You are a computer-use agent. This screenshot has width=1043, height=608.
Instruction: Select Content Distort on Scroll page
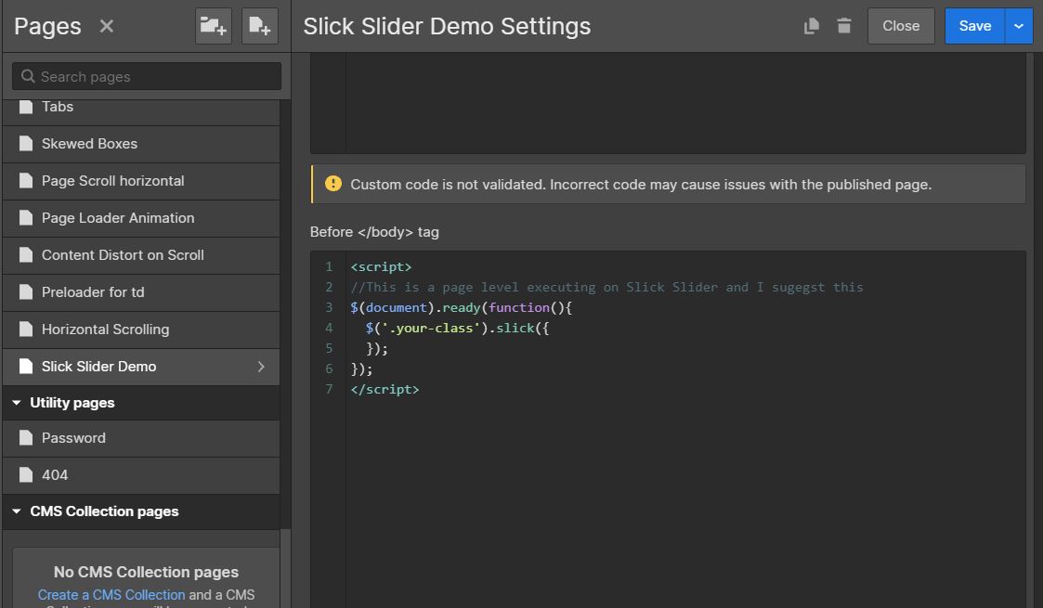(141, 255)
